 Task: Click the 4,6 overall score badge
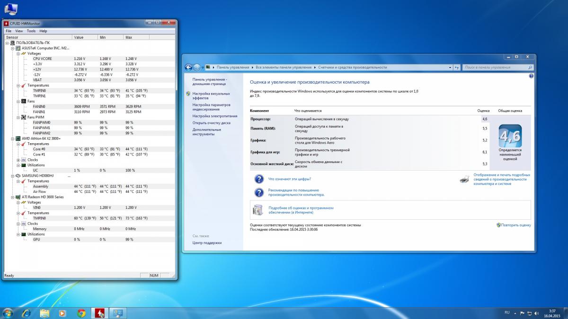(x=510, y=137)
